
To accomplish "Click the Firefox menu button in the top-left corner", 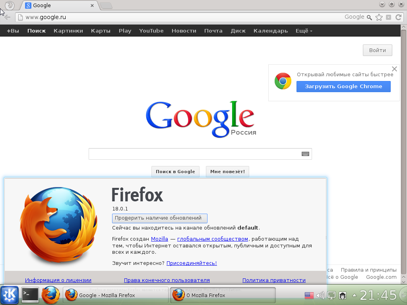I will [10, 5].
